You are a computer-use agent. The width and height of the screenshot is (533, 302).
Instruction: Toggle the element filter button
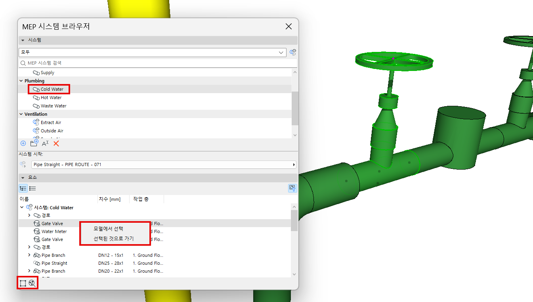click(x=292, y=188)
